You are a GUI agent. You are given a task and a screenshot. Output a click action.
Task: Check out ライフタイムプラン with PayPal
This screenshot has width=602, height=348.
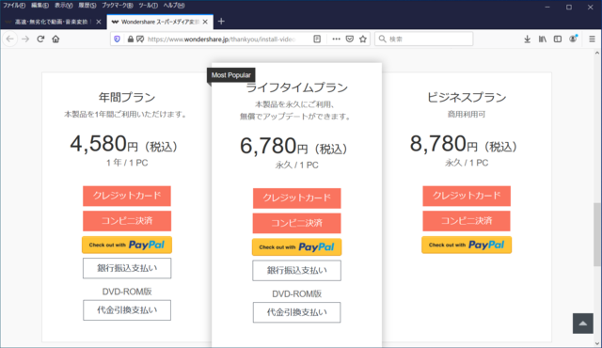[x=297, y=247]
